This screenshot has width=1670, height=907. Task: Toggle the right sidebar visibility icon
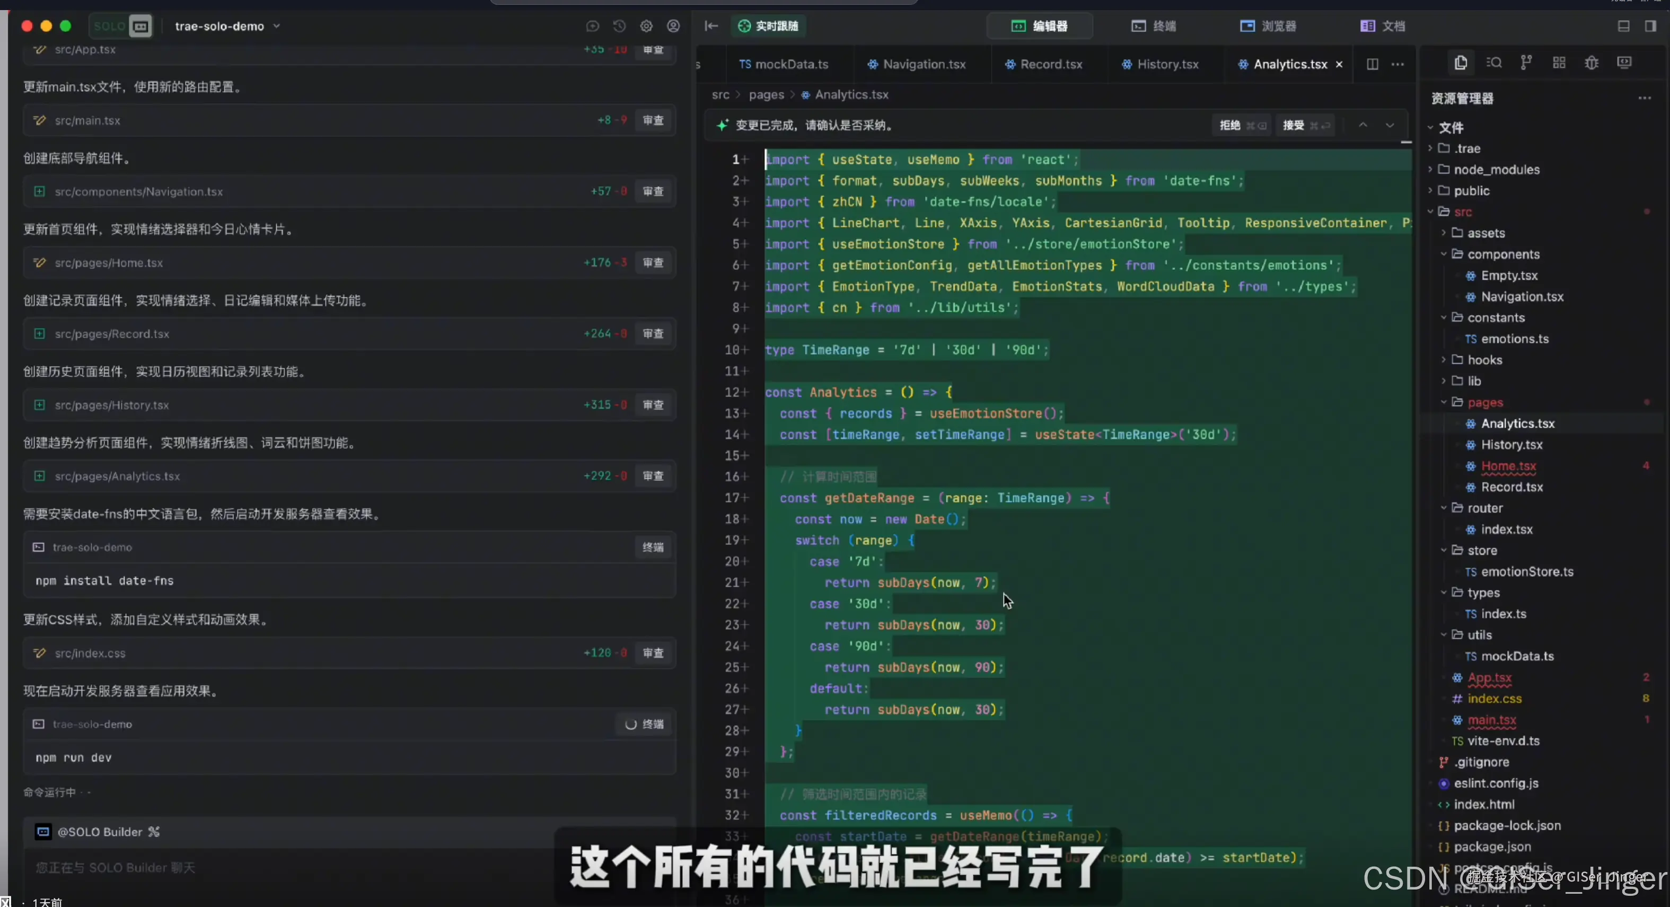tap(1650, 27)
